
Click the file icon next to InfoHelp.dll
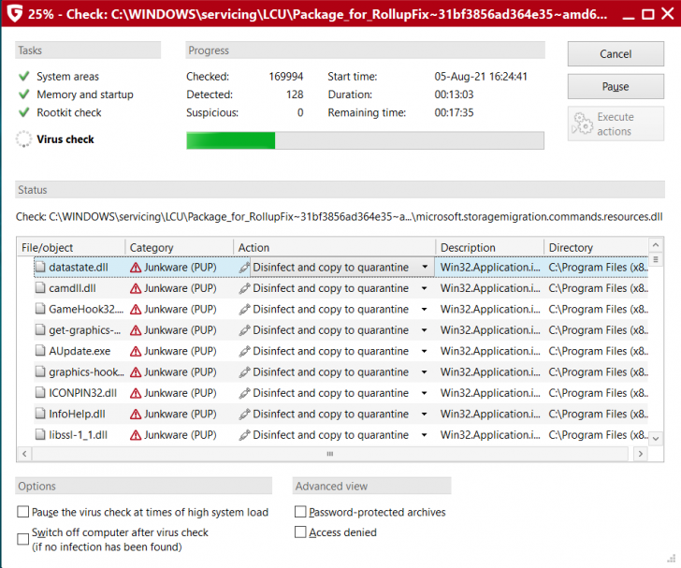[40, 414]
